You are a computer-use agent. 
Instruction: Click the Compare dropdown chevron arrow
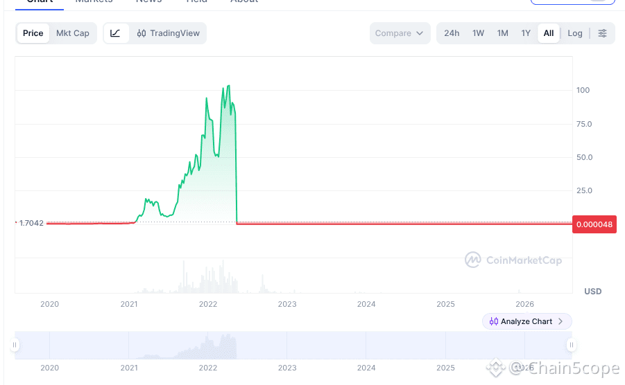(420, 33)
